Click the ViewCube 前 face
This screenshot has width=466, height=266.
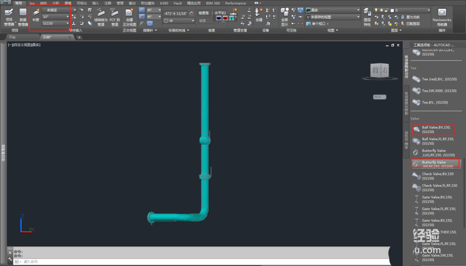[376, 71]
